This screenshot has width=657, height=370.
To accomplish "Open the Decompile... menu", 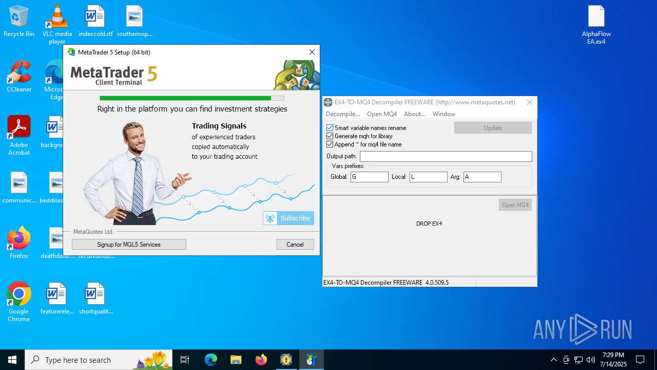I will tap(343, 114).
